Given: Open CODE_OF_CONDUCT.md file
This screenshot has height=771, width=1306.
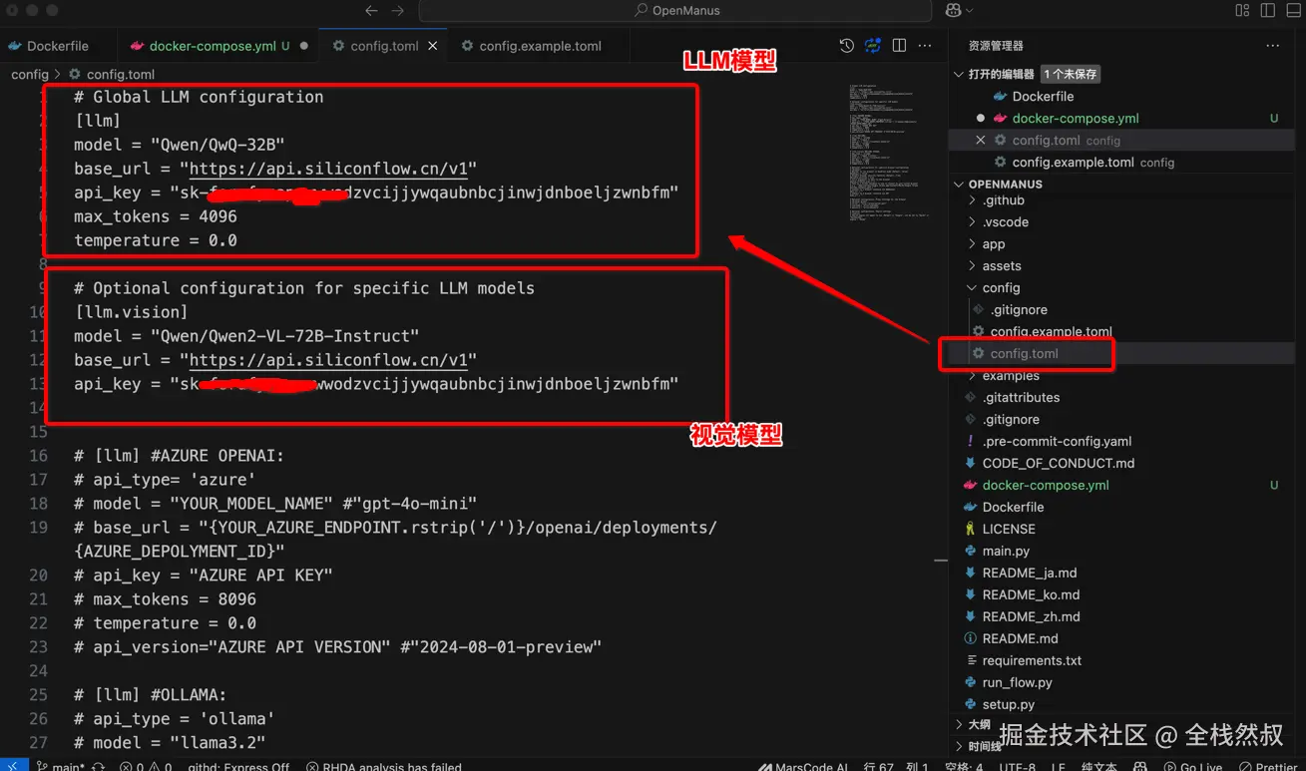Looking at the screenshot, I should click(1059, 464).
